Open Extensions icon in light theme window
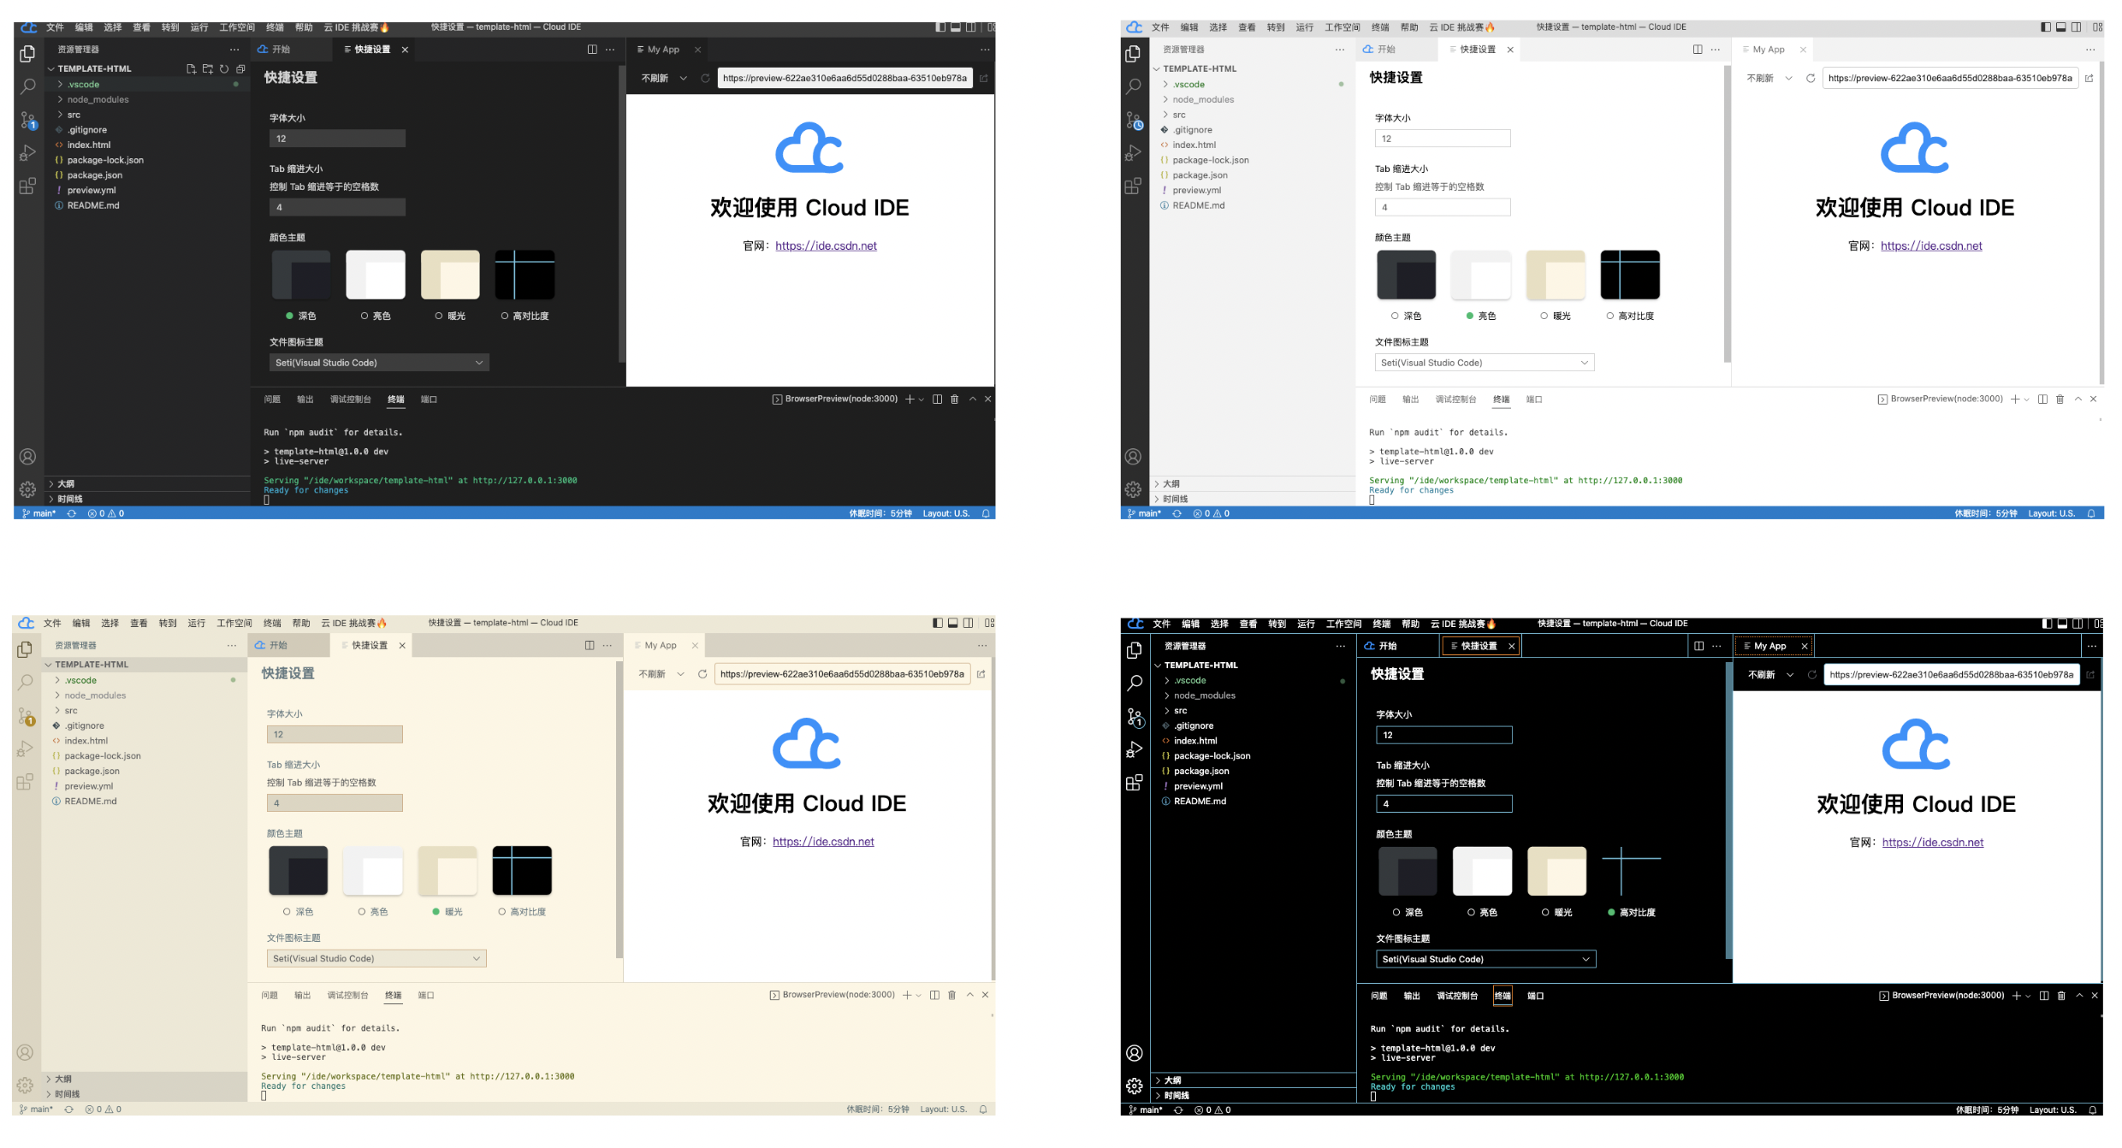 pyautogui.click(x=1133, y=186)
